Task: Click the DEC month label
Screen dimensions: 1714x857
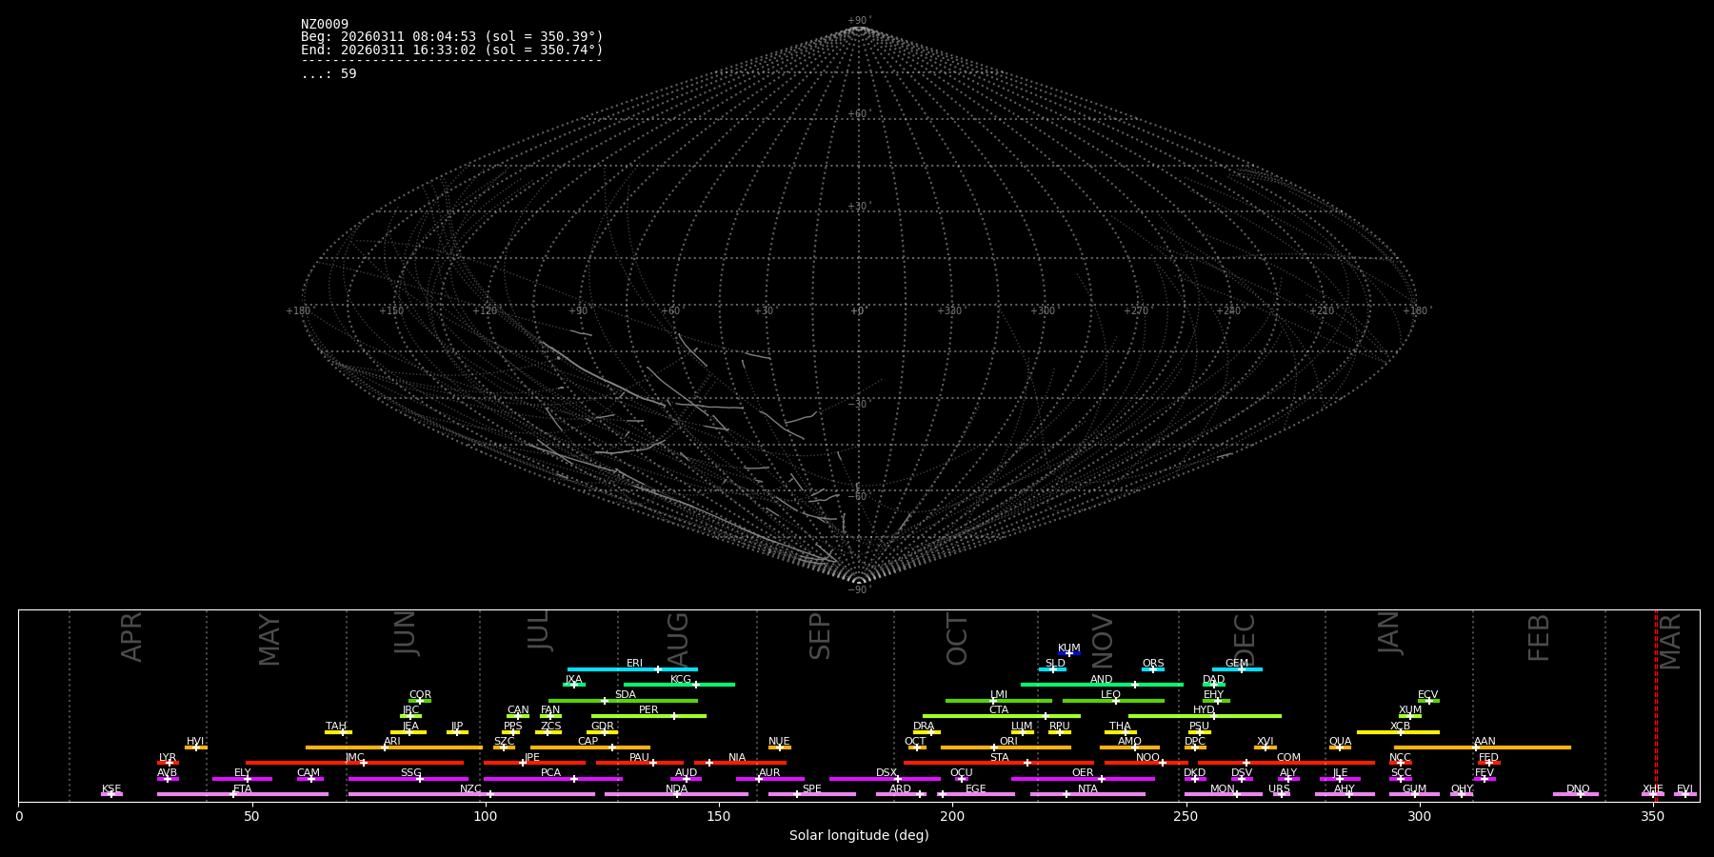Action: tap(1245, 640)
